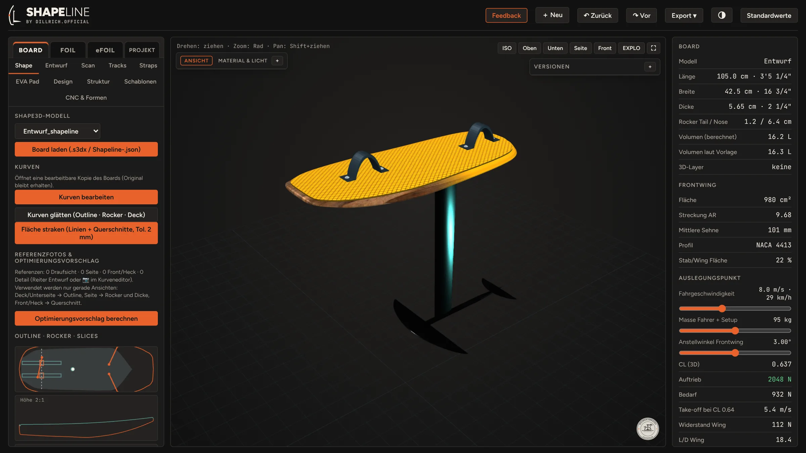The width and height of the screenshot is (806, 453).
Task: Open the PROJEKT tab
Action: pos(142,50)
